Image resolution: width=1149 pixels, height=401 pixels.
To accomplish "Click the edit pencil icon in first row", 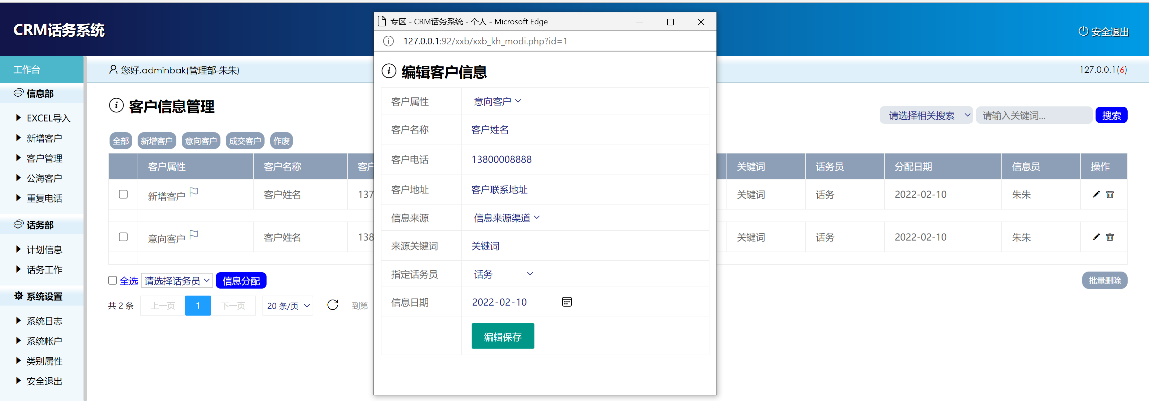I will tap(1096, 194).
